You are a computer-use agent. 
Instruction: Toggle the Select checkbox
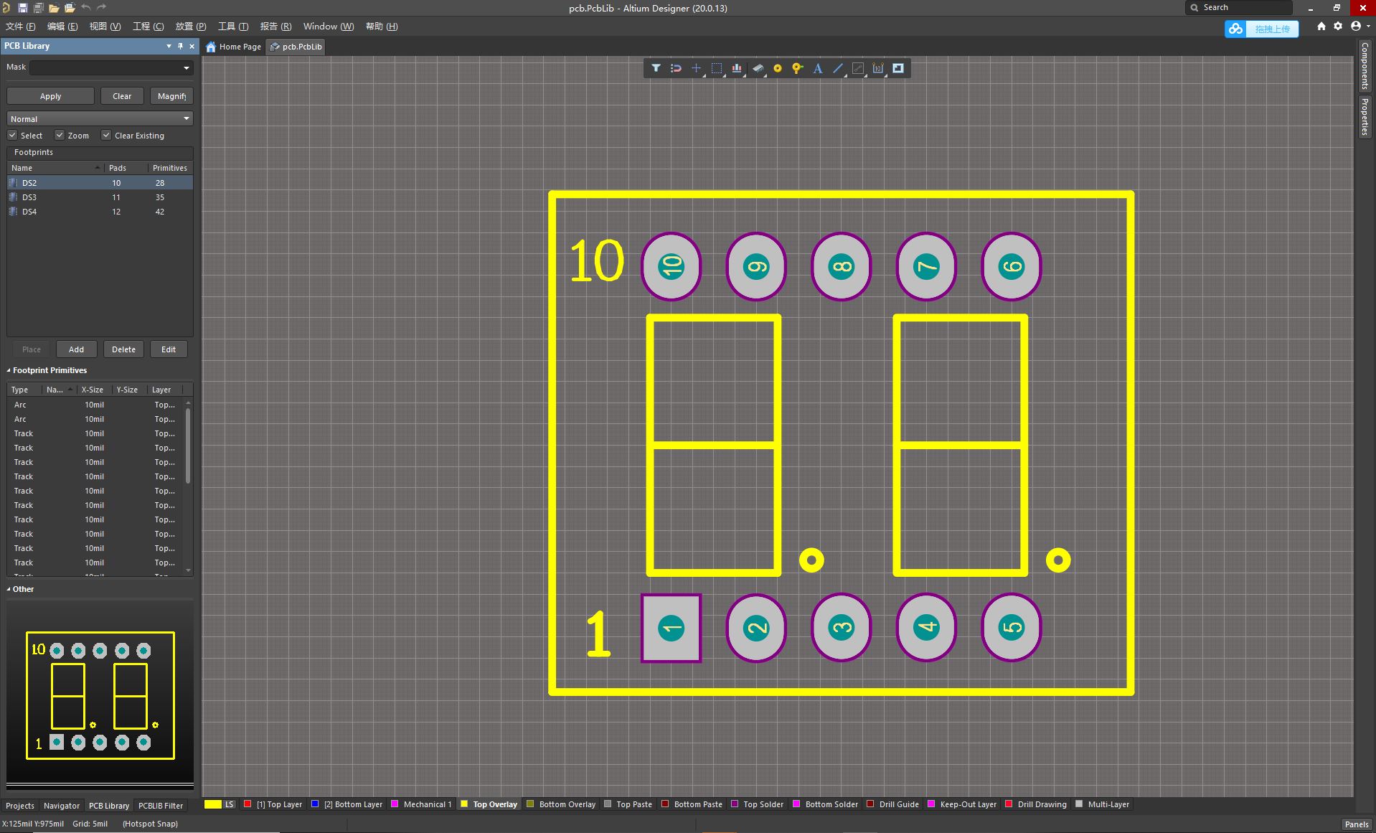pos(12,135)
